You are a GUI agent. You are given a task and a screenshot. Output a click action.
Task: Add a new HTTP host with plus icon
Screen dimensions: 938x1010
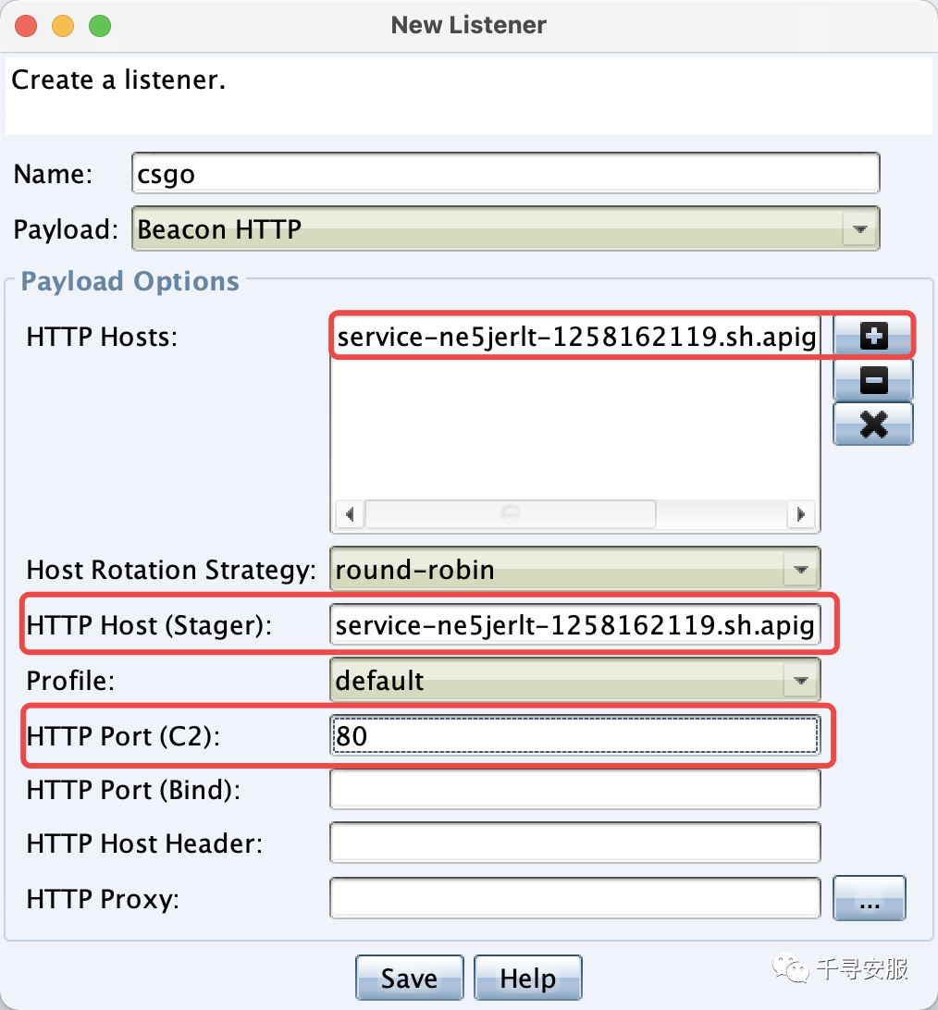pyautogui.click(x=872, y=336)
